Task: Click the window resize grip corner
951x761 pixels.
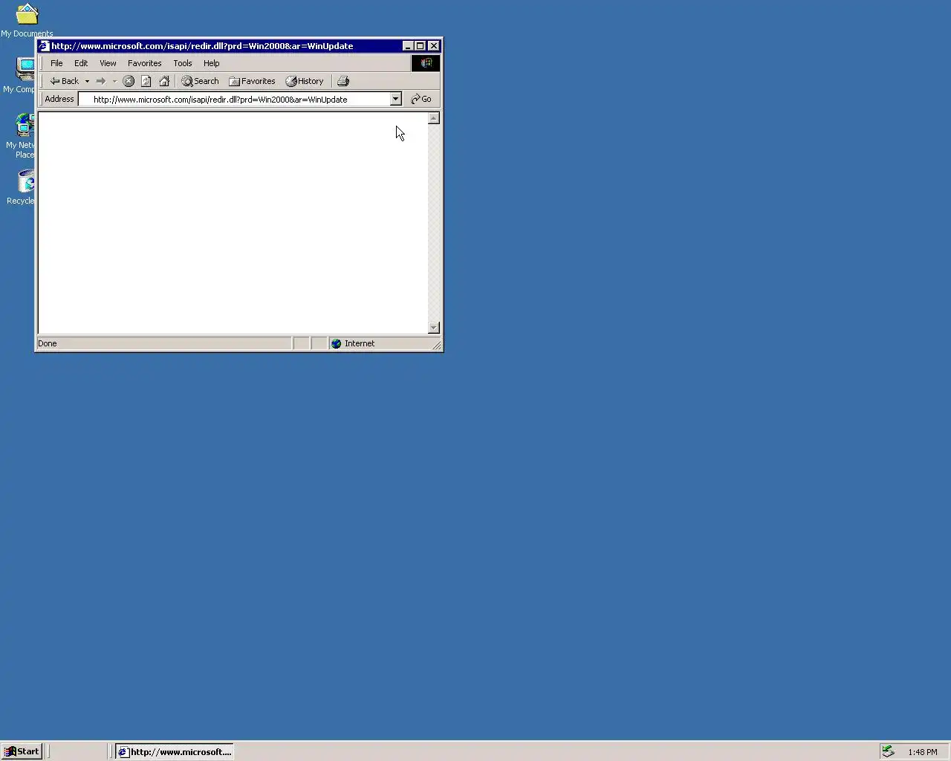Action: pyautogui.click(x=437, y=345)
